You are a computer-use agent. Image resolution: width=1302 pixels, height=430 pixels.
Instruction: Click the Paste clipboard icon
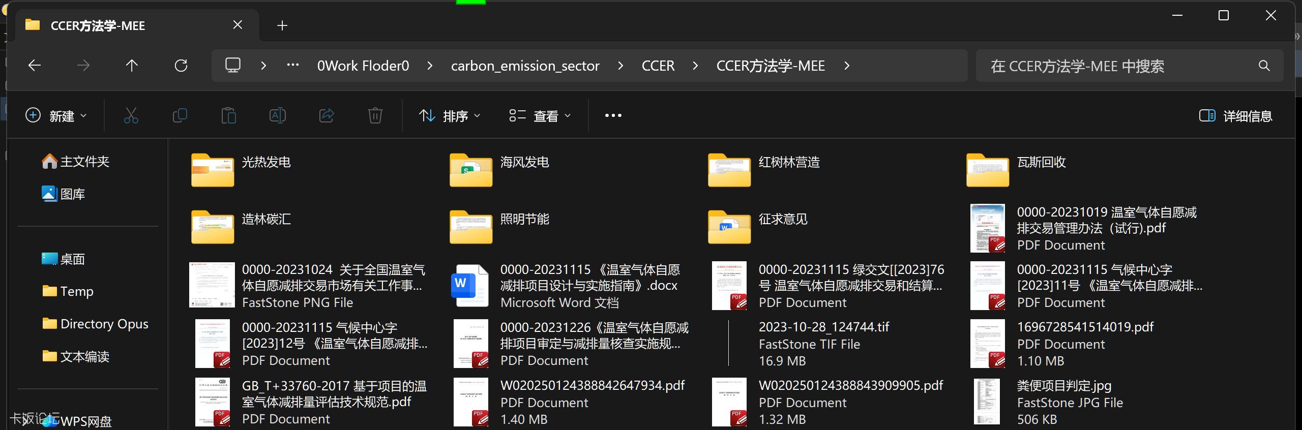tap(228, 116)
